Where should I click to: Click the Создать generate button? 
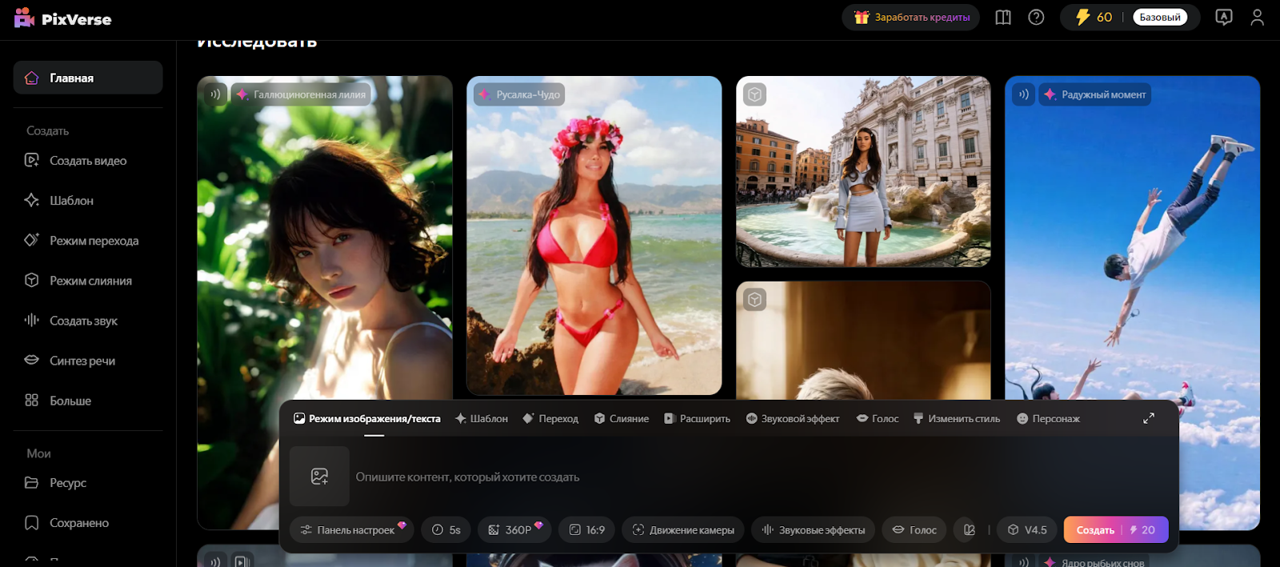click(x=1116, y=529)
